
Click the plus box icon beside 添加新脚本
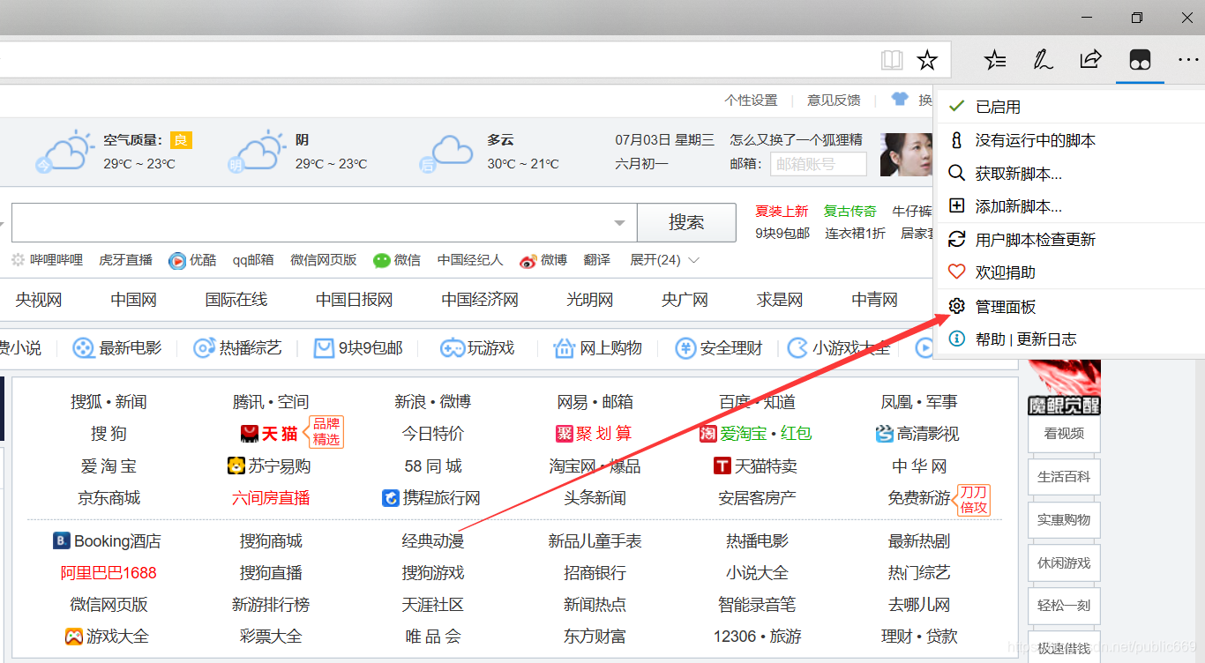pos(956,205)
